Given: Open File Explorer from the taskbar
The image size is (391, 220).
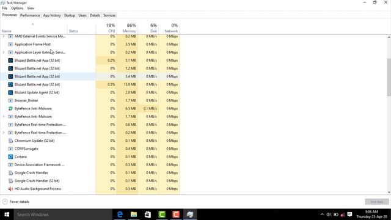Looking at the screenshot, I should coord(134,215).
